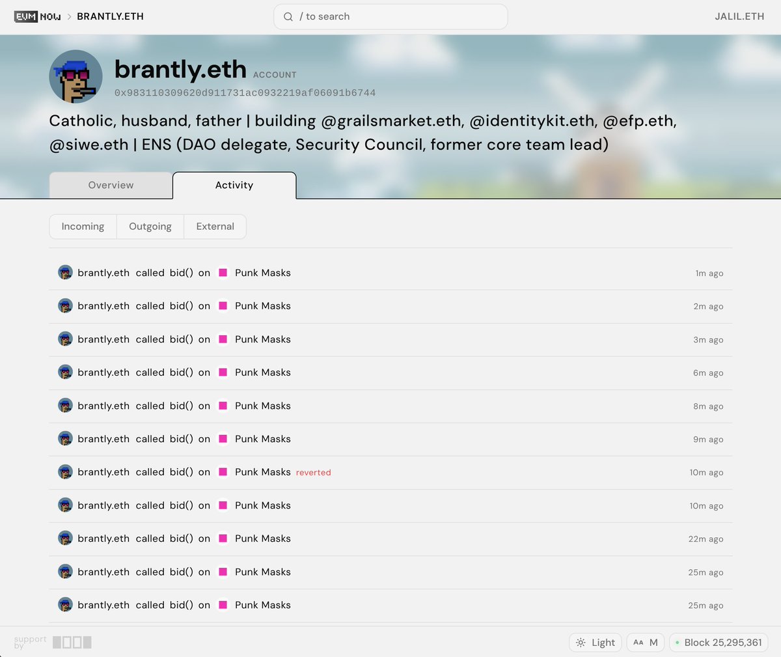Open Punk Masks link in reverted row
This screenshot has width=781, height=657.
[x=263, y=472]
